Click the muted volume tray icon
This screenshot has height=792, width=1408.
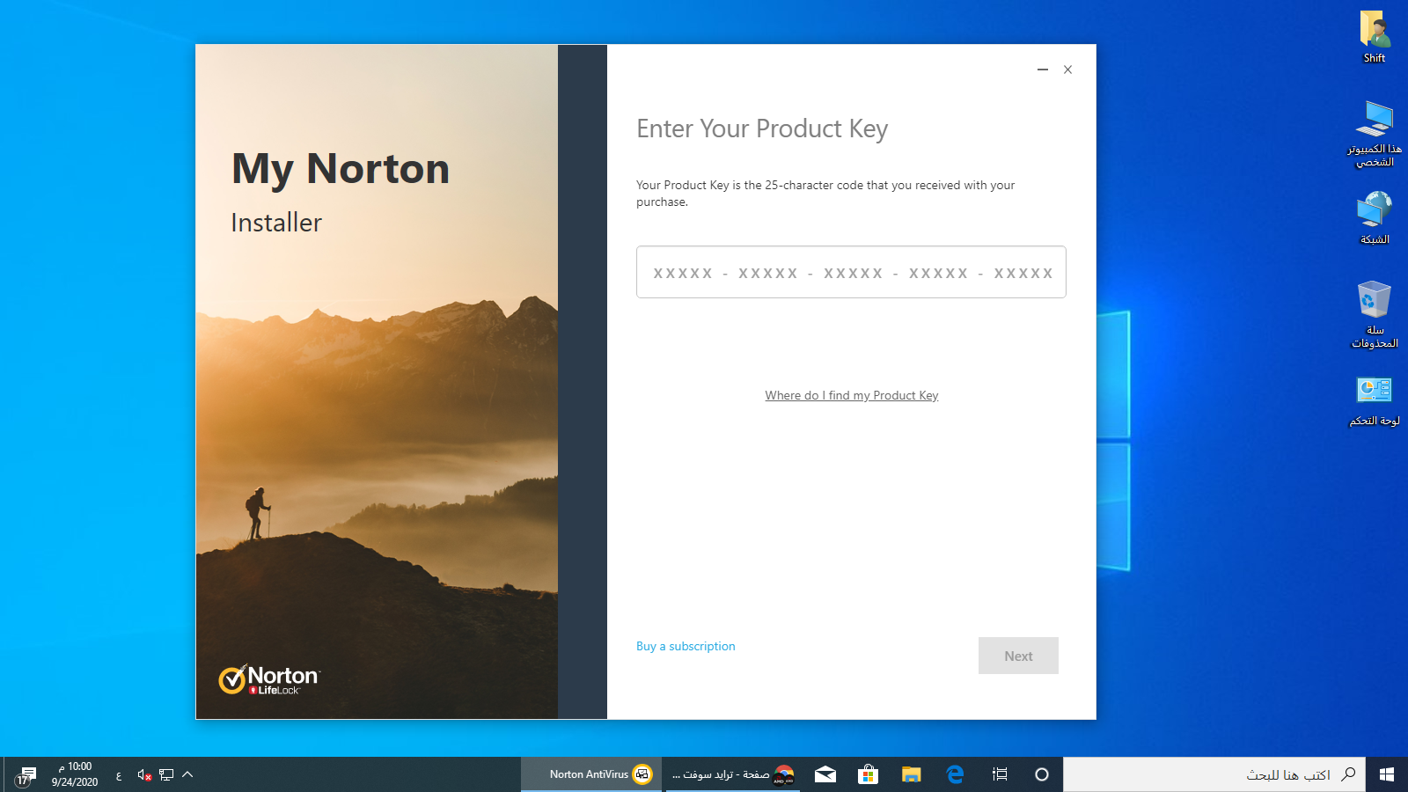click(145, 774)
